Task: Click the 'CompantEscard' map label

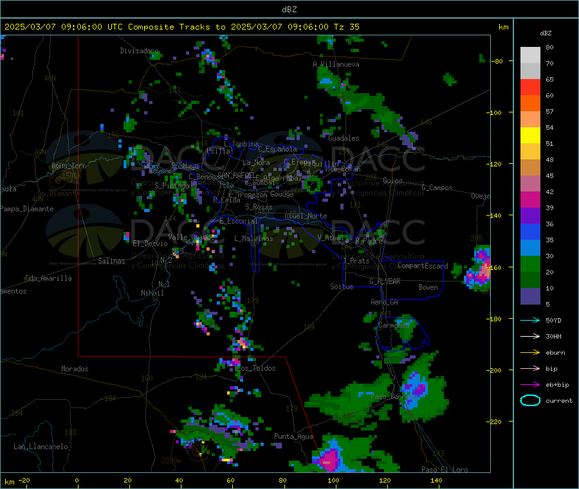Action: point(423,265)
